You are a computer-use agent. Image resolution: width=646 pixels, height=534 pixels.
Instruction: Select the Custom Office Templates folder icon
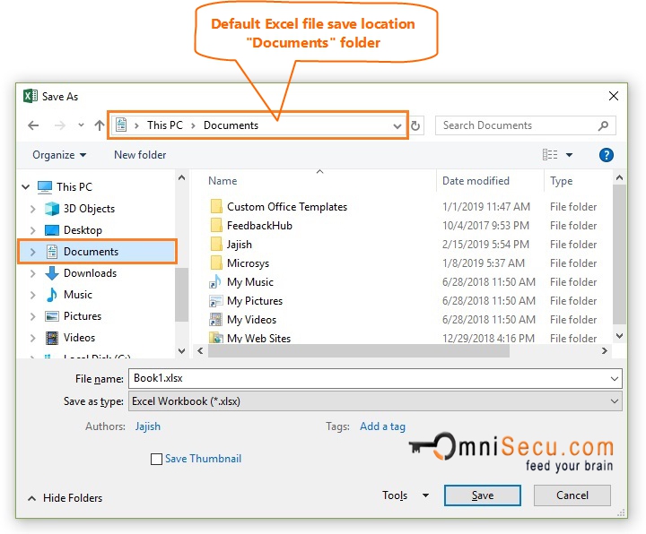216,206
